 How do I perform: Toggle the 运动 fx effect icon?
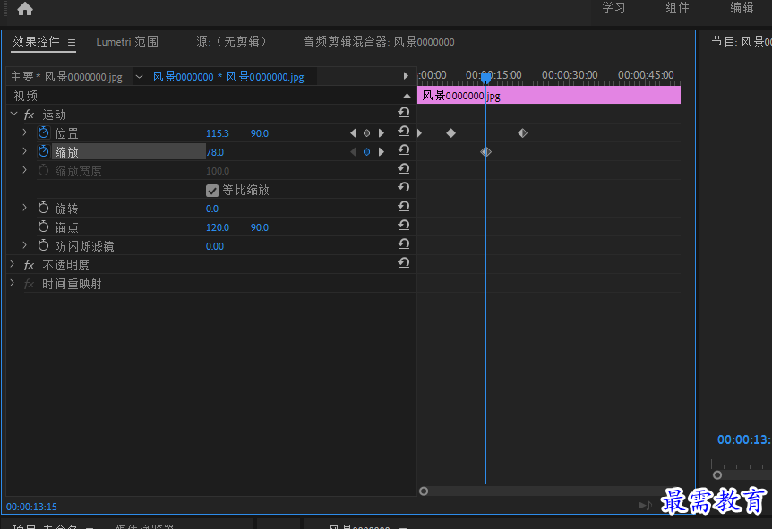coord(29,115)
